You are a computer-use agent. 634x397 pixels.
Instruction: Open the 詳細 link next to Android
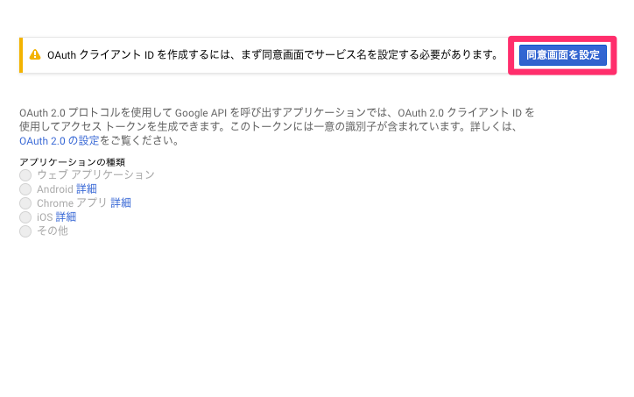87,189
